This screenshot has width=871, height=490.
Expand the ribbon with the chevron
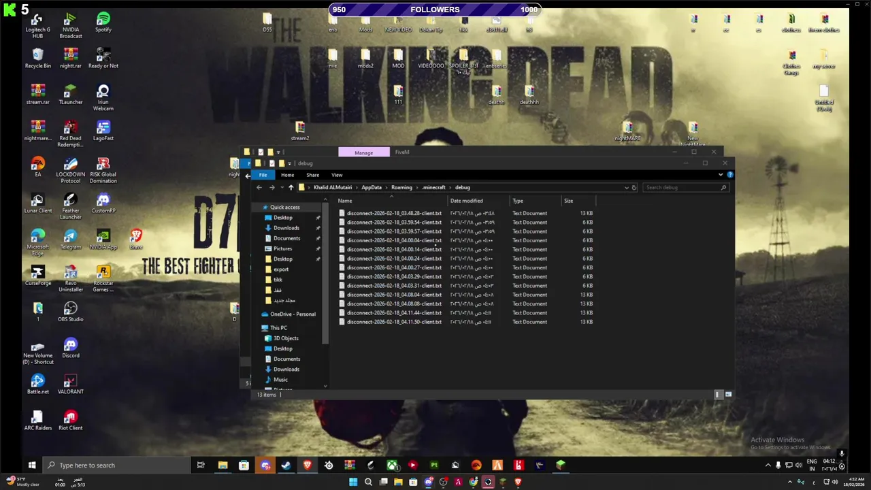click(721, 175)
